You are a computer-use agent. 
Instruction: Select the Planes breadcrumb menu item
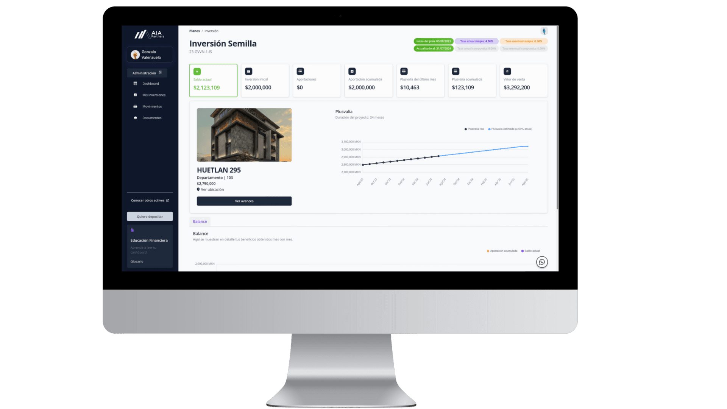(194, 31)
